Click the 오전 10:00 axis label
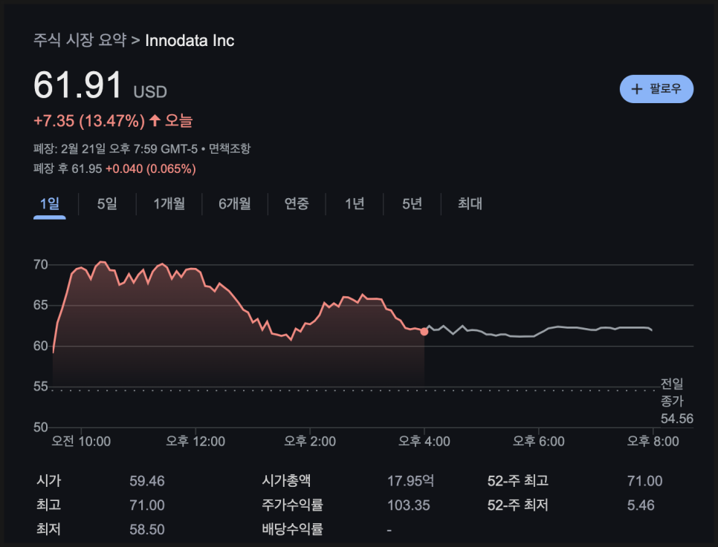This screenshot has width=718, height=547. (x=81, y=442)
